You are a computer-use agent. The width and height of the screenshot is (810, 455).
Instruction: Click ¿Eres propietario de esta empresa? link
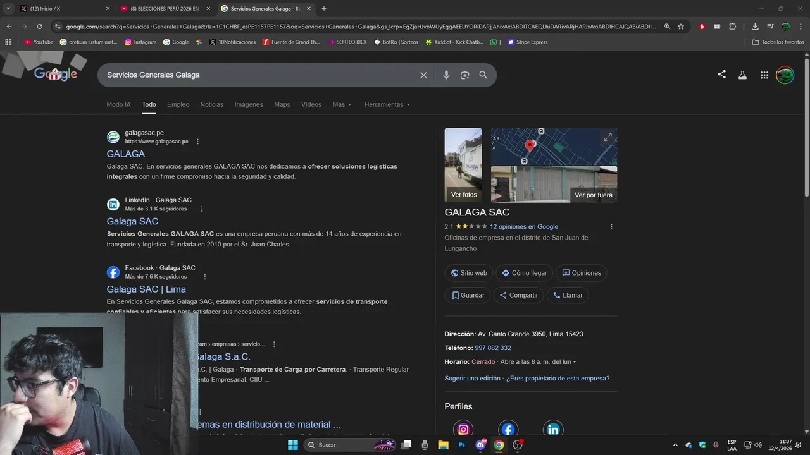[x=558, y=379]
